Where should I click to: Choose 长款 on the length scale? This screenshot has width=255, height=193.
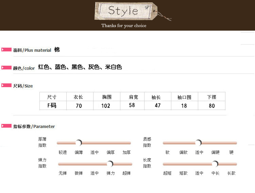click(231, 173)
